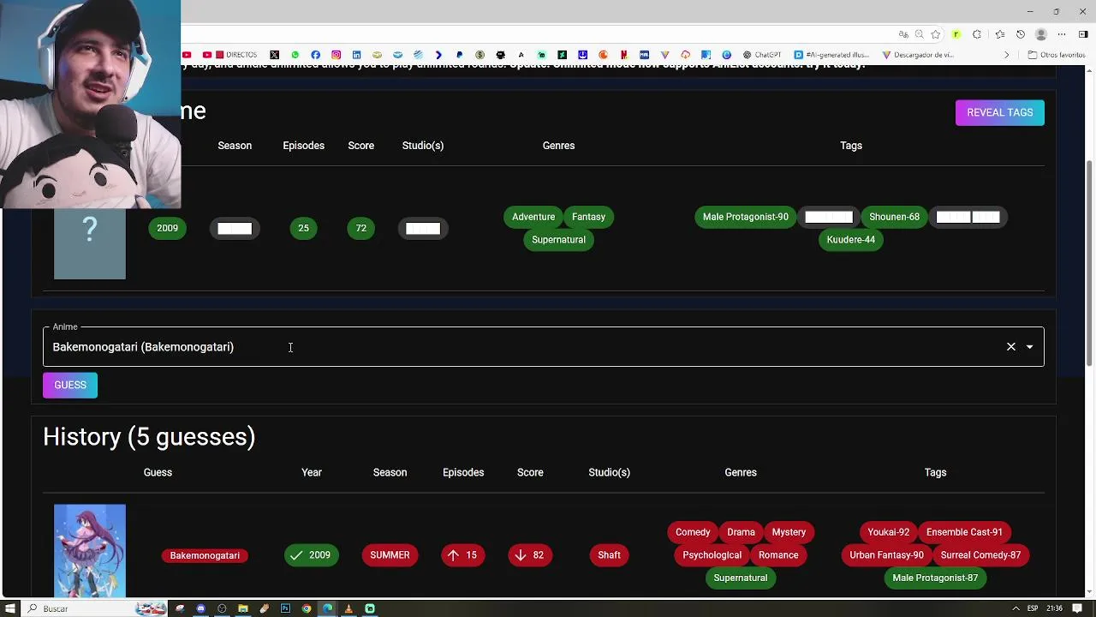Click the green 2009 year chip
This screenshot has width=1096, height=617.
(x=168, y=228)
